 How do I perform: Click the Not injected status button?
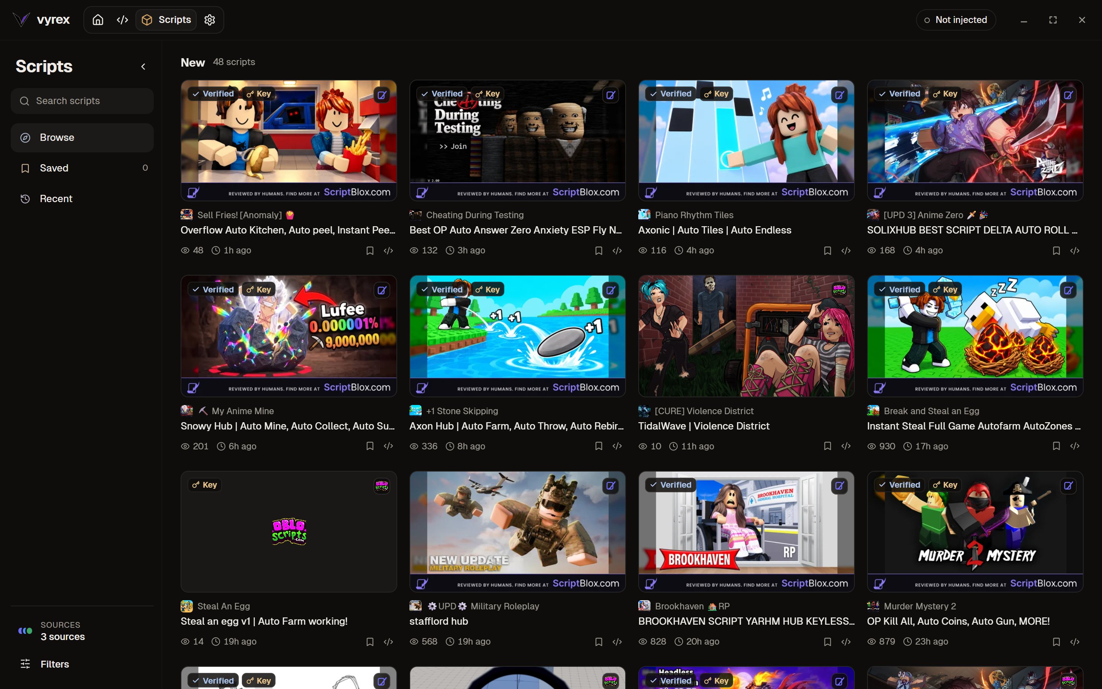click(x=955, y=20)
